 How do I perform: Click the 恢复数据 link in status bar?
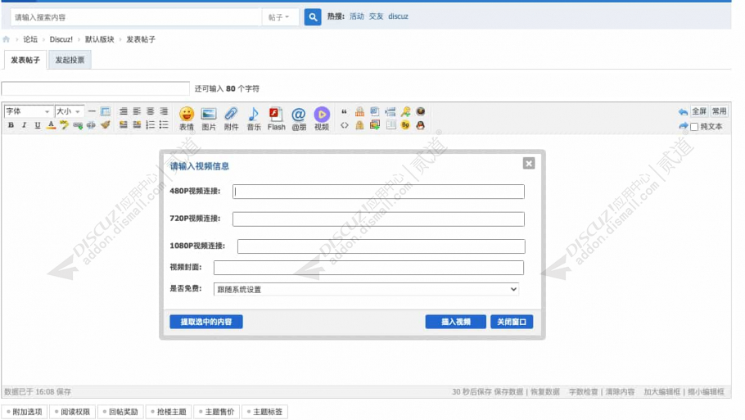[545, 392]
